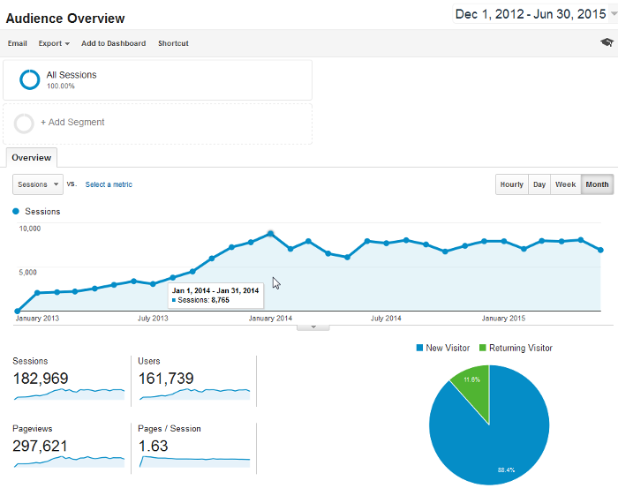Collapse chart using arrow handle below graph
The height and width of the screenshot is (488, 618).
(313, 327)
